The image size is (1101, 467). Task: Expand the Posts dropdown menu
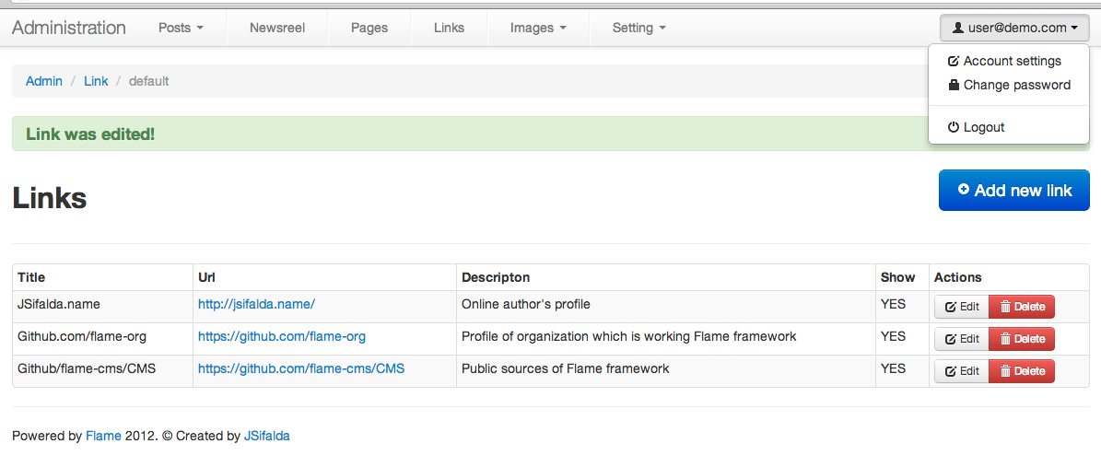(x=181, y=28)
